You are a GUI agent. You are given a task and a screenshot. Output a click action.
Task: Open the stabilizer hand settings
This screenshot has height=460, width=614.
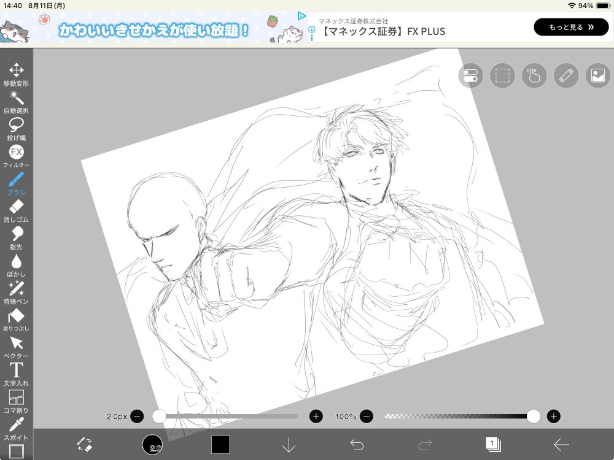(x=534, y=75)
